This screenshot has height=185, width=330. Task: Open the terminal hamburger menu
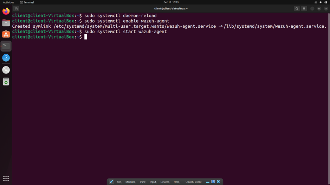(x=304, y=9)
